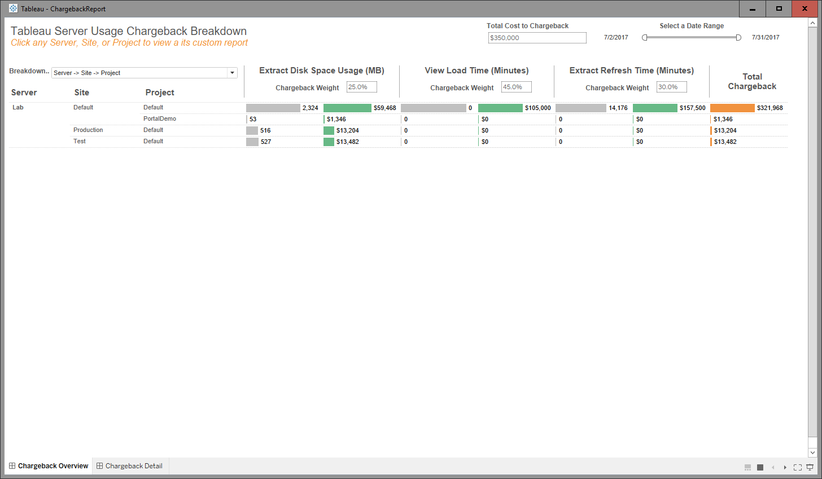Click the Total Cost to Chargeback field

[x=537, y=38]
